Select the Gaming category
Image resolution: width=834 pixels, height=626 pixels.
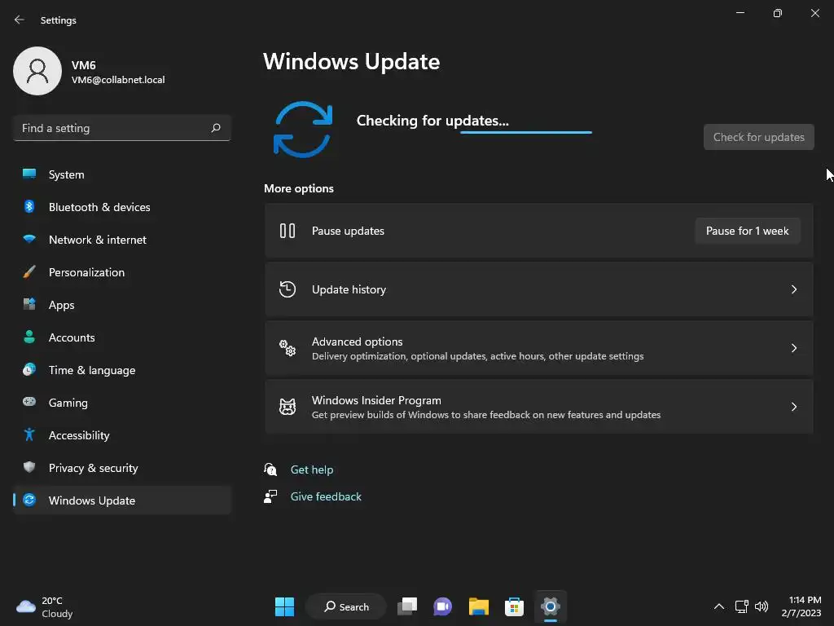(x=68, y=403)
